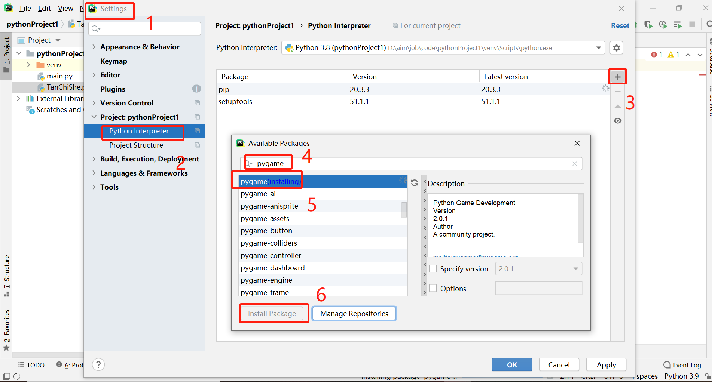The height and width of the screenshot is (382, 712).
Task: Click copy icon next to Version Control
Action: [198, 103]
